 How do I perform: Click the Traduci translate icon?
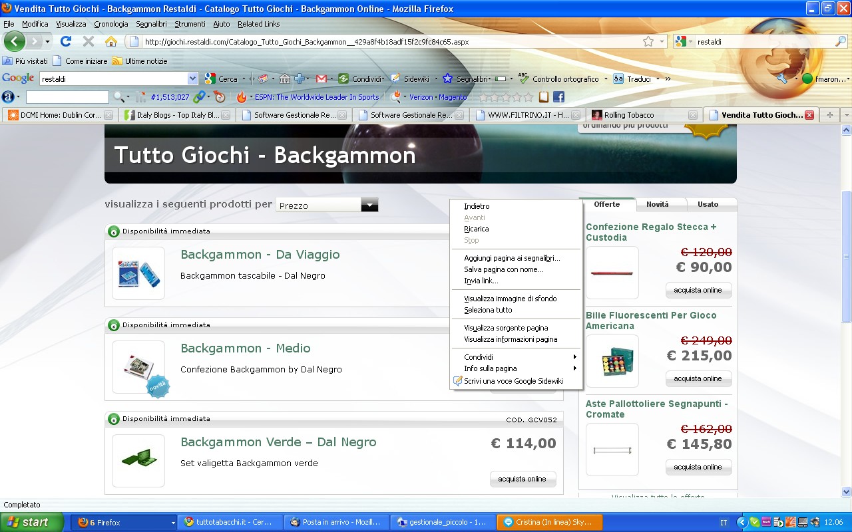tap(618, 78)
